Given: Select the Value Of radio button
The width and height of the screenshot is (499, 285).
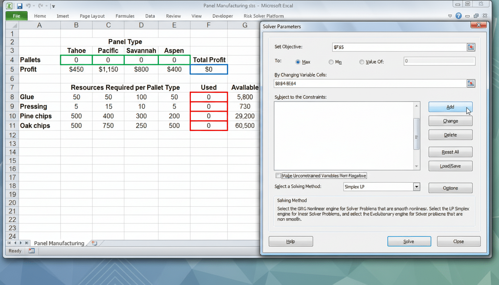Looking at the screenshot, I should pyautogui.click(x=362, y=62).
